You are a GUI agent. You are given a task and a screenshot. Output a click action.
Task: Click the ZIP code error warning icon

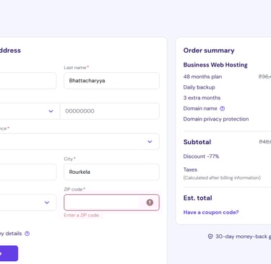[150, 203]
